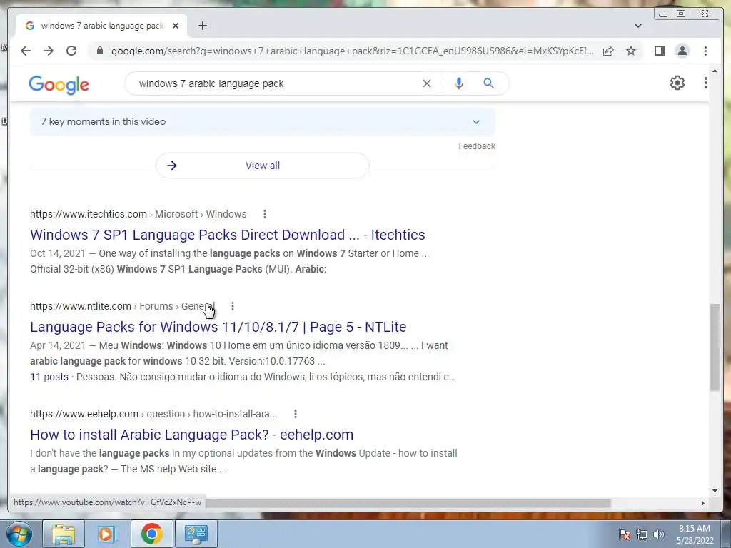
Task: Open options for eehelp.com result
Action: [295, 414]
